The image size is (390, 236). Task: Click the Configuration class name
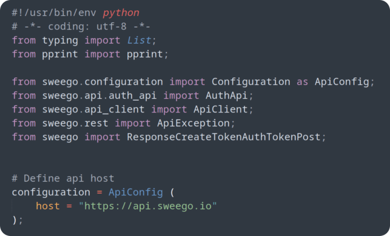pos(251,82)
